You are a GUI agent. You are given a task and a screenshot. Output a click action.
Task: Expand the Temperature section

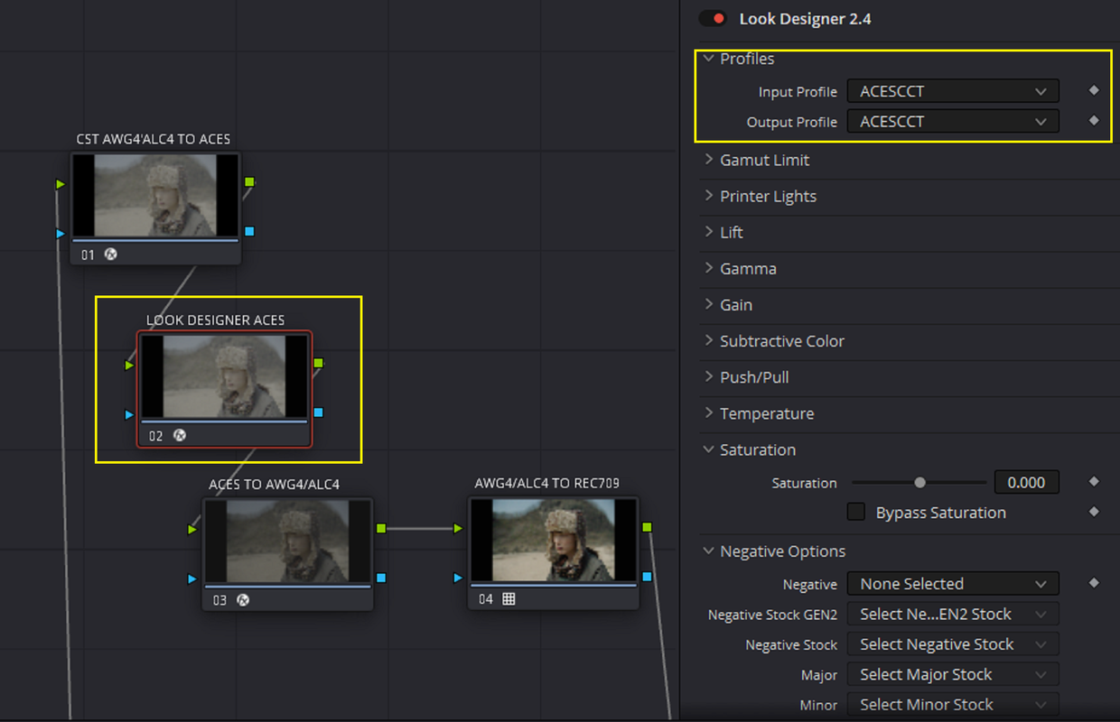[708, 413]
